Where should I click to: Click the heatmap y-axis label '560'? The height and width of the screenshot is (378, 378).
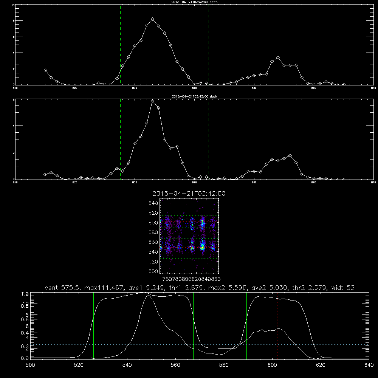pyautogui.click(x=153, y=242)
